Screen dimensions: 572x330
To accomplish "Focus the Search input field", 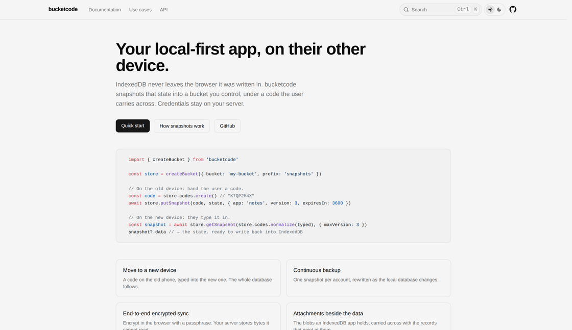I will point(440,10).
